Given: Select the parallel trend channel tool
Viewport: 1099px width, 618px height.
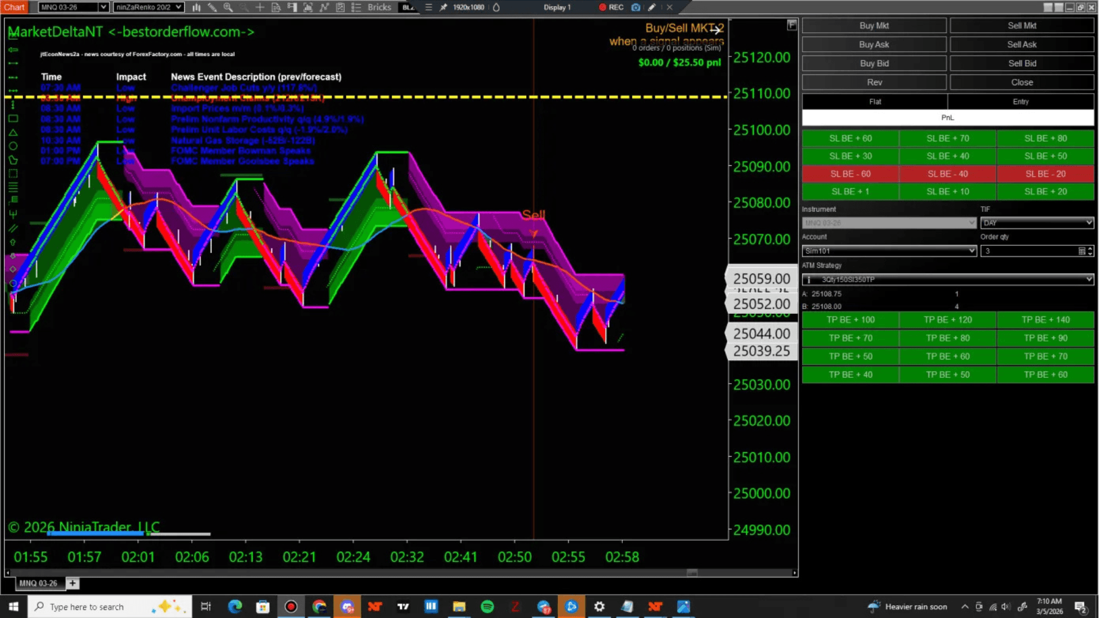Looking at the screenshot, I should coord(13,229).
